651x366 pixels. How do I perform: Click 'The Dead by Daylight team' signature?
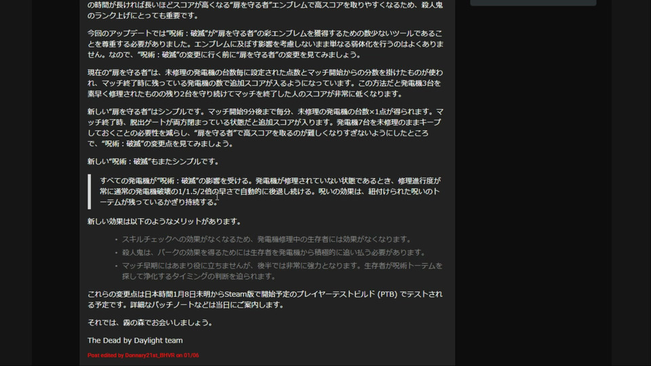[x=135, y=340]
